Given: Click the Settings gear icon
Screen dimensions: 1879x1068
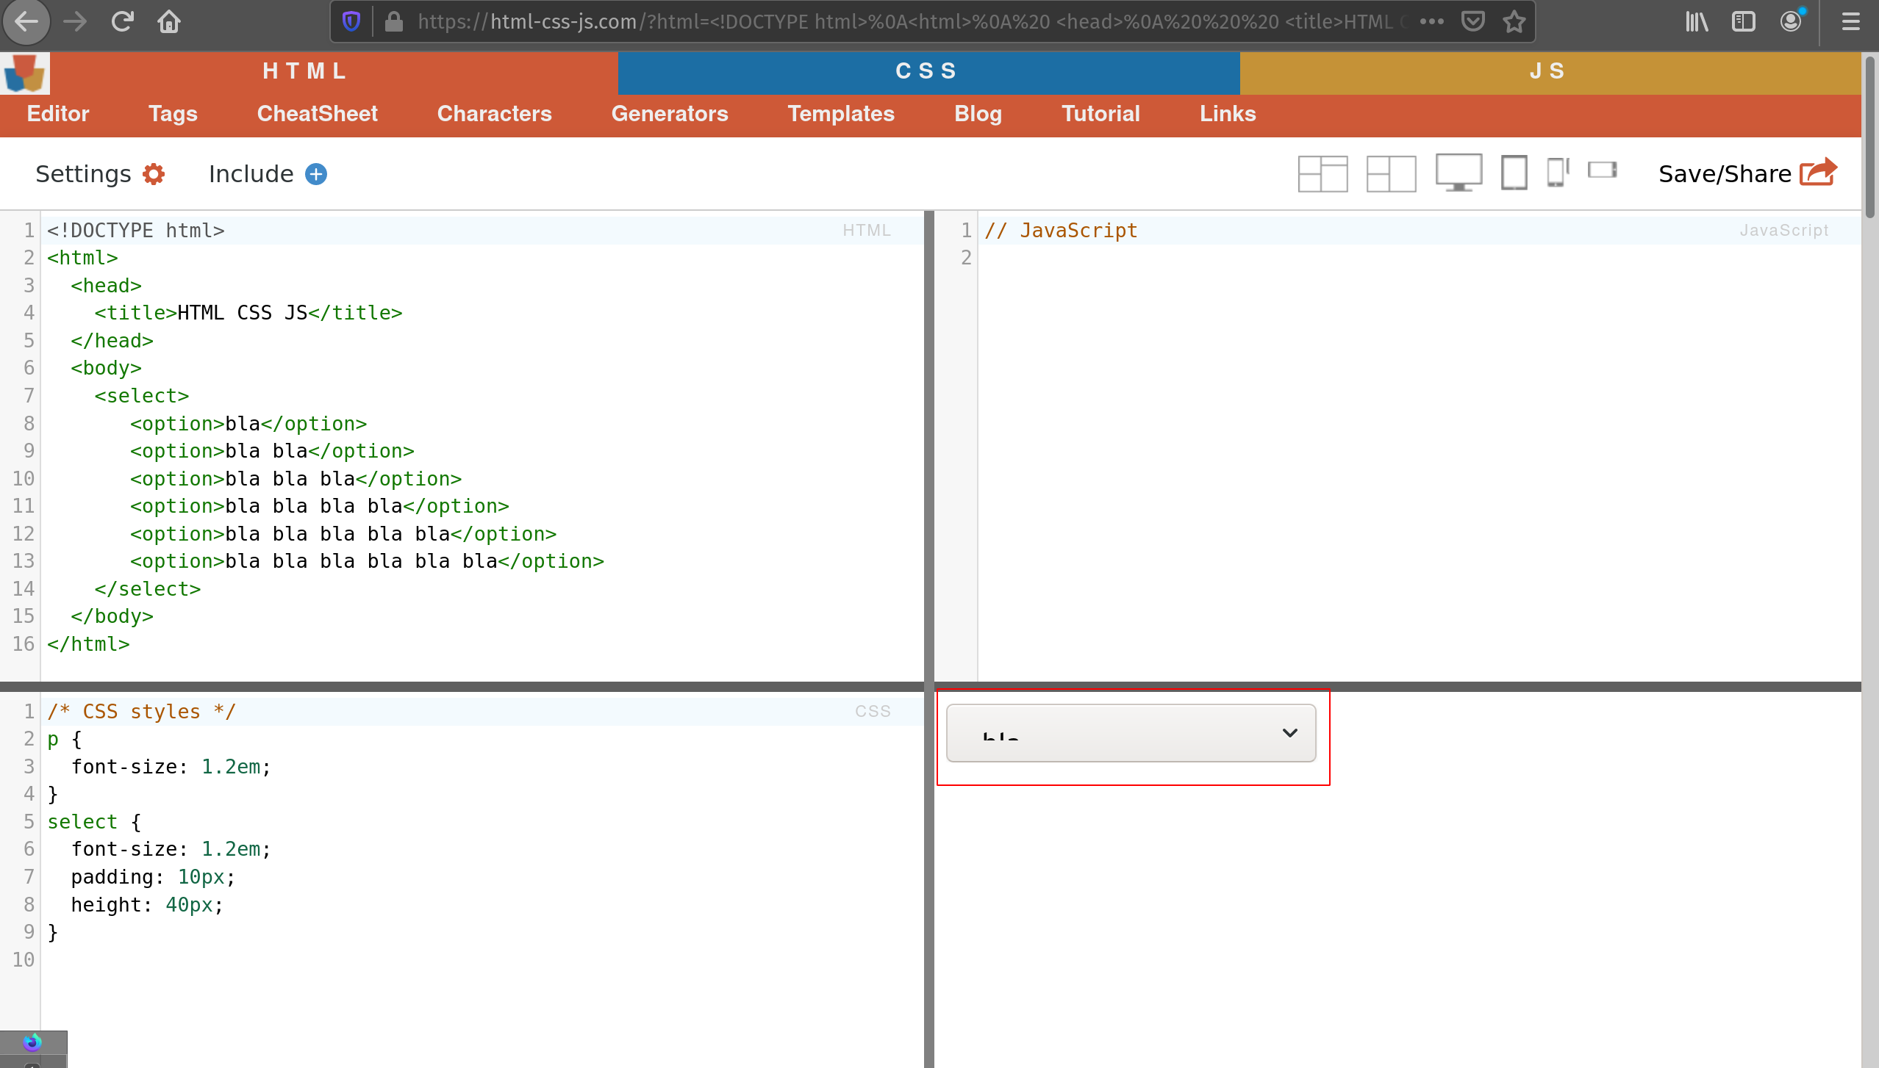Looking at the screenshot, I should (154, 174).
